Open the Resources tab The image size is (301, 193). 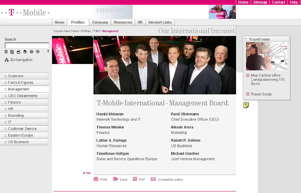(123, 22)
